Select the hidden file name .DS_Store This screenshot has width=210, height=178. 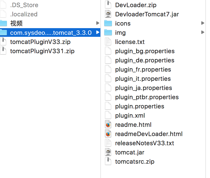coord(24,5)
